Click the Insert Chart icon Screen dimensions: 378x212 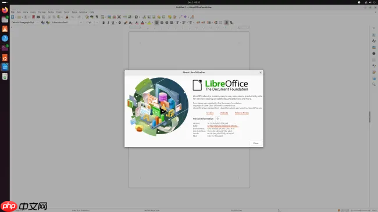[x=114, y=17]
